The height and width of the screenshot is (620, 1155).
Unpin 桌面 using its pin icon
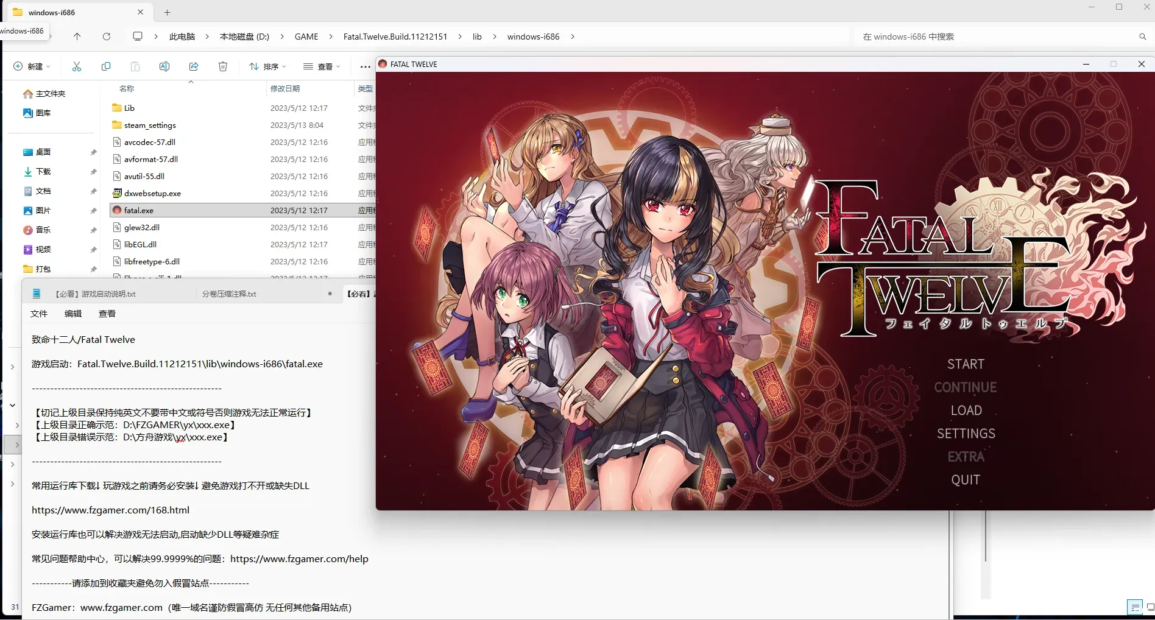click(x=93, y=152)
